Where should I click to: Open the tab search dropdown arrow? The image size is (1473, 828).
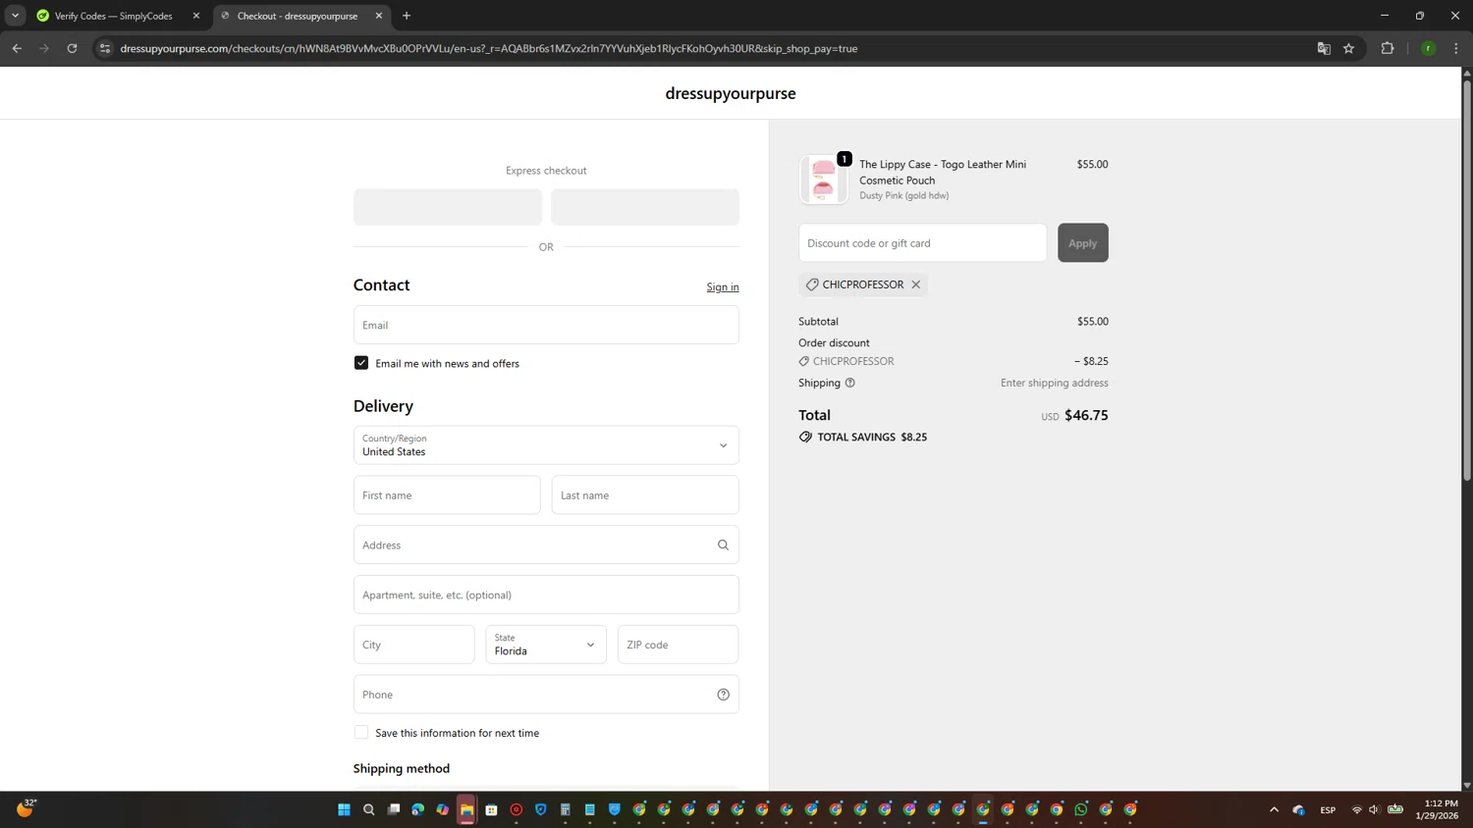point(15,16)
